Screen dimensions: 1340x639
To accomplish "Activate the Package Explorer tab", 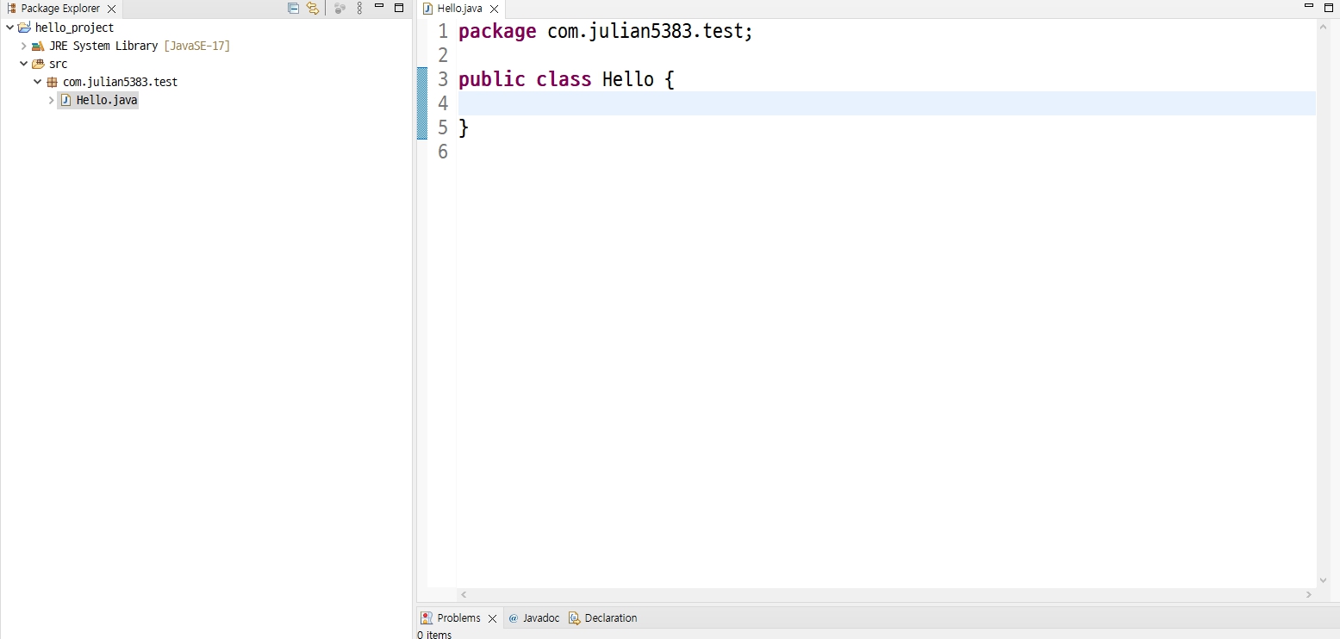I will pyautogui.click(x=60, y=9).
